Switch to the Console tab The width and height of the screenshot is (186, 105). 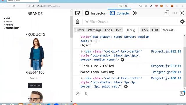[119, 13]
